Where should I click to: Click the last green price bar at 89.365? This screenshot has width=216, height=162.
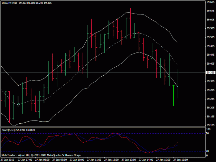pyautogui.click(x=178, y=84)
